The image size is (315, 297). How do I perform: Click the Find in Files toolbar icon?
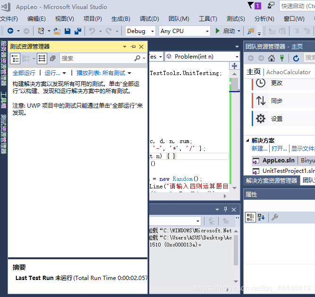[251, 31]
